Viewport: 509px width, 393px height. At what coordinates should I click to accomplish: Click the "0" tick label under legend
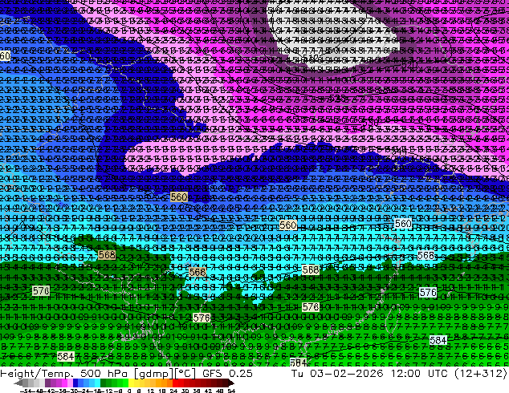[x=129, y=391]
